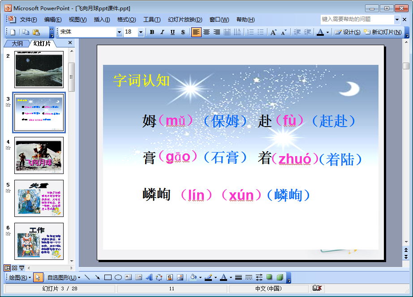Switch to the 大纲 outline tab
The image size is (413, 297).
pos(17,43)
